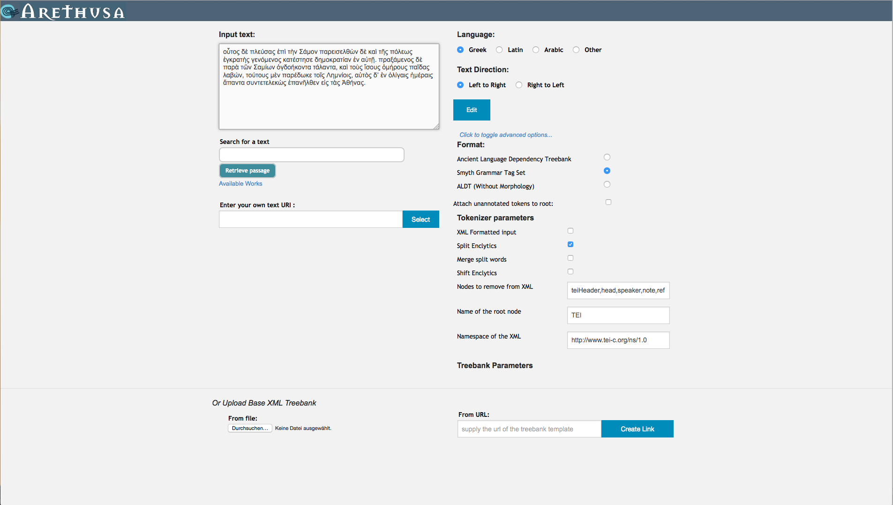Choose Right to Left text direction
Screen dimensions: 893x505
click(519, 85)
